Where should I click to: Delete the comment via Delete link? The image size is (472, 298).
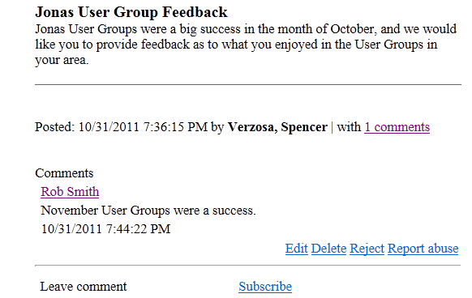click(328, 249)
